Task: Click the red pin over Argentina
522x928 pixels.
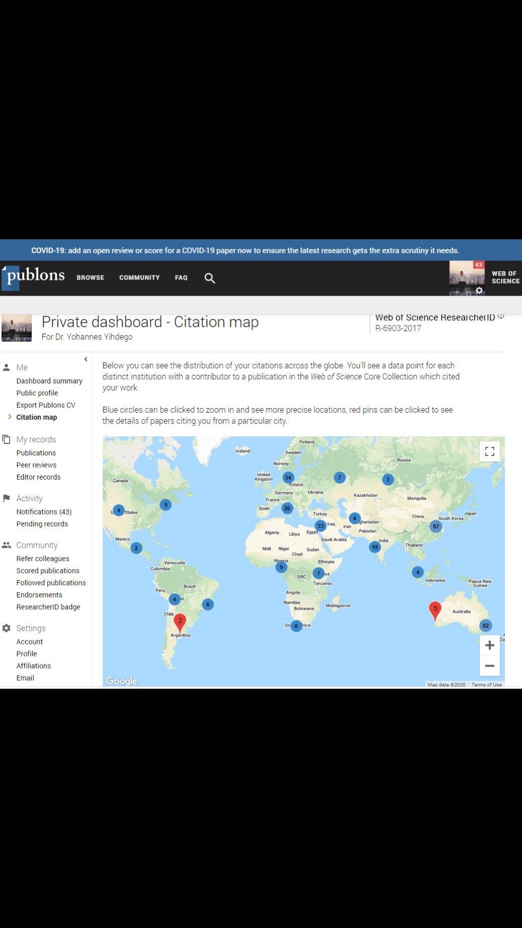Action: point(180,623)
